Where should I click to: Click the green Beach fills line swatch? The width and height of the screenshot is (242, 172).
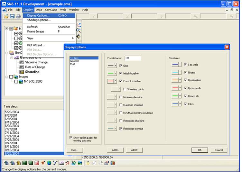pyautogui.click(x=175, y=96)
